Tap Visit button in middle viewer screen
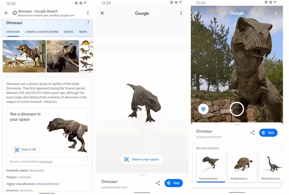 (173, 183)
